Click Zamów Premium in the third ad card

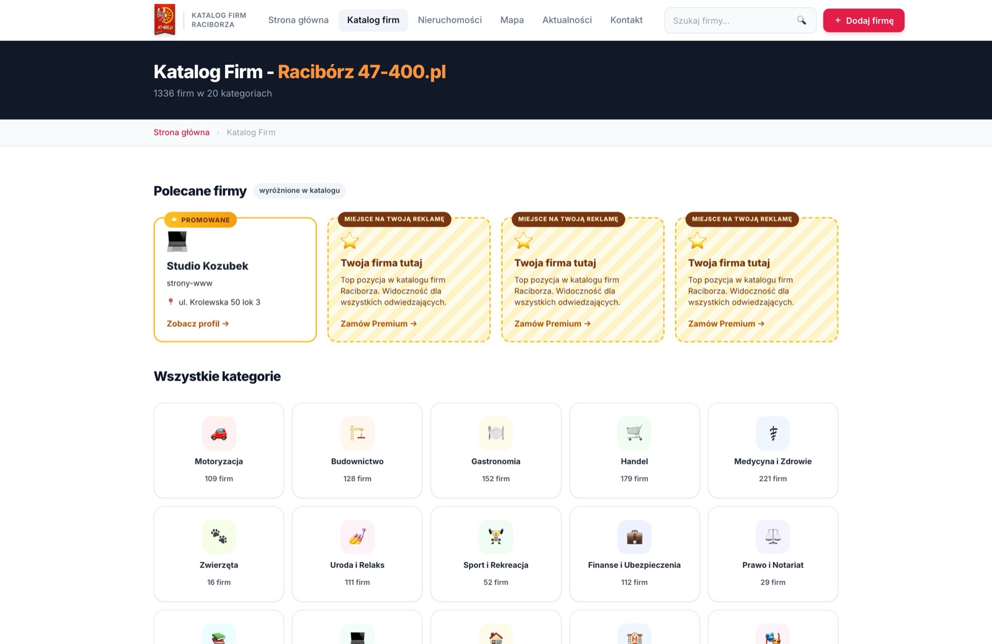point(726,324)
